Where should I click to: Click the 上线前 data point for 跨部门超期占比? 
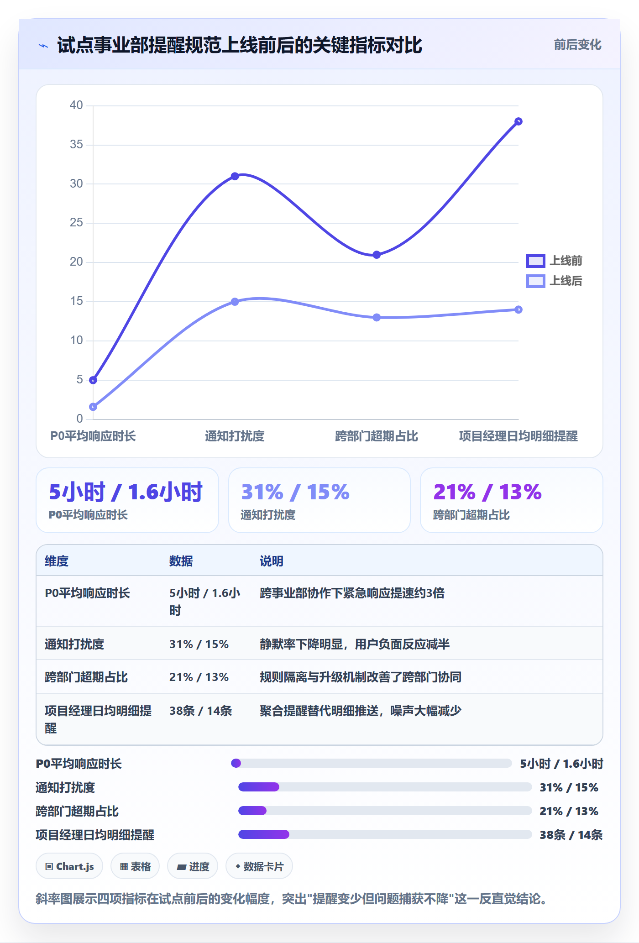click(x=377, y=255)
